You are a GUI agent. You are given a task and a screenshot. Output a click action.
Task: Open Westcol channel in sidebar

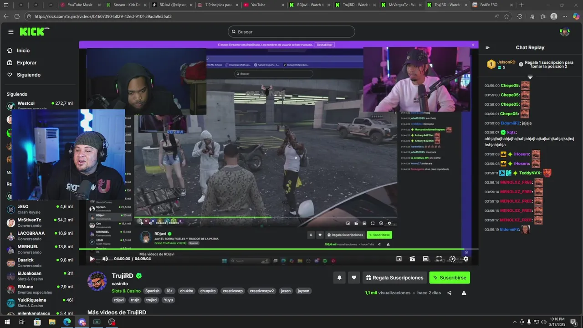40,106
